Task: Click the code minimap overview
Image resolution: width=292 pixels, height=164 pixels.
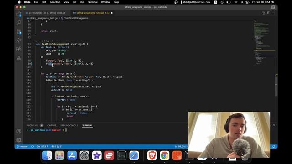Action: tap(264, 42)
